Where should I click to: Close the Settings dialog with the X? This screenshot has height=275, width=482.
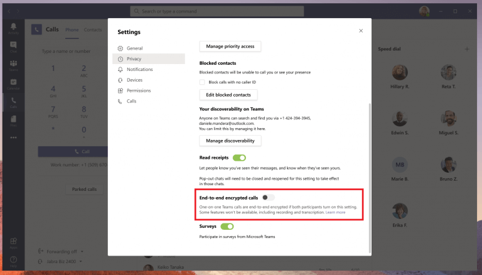(360, 30)
